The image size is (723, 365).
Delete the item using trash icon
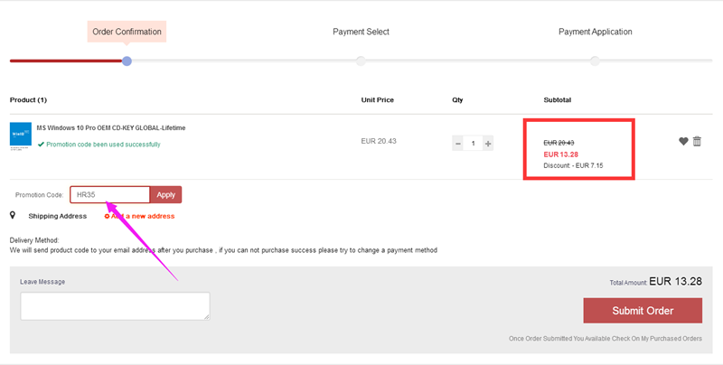697,141
